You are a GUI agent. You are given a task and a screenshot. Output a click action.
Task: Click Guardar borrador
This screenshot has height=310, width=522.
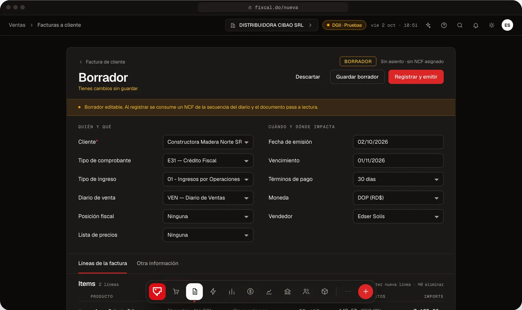357,77
